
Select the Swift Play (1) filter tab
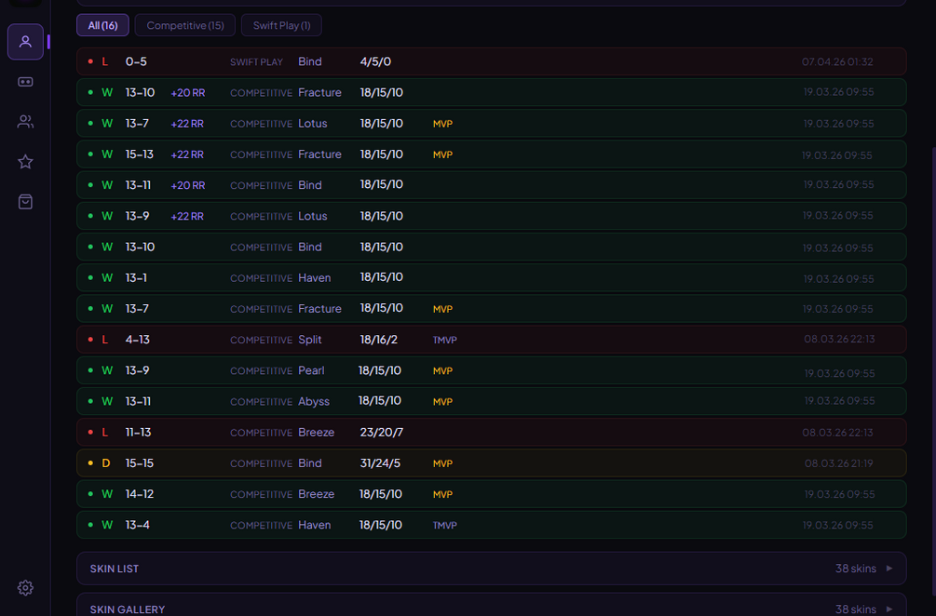281,25
